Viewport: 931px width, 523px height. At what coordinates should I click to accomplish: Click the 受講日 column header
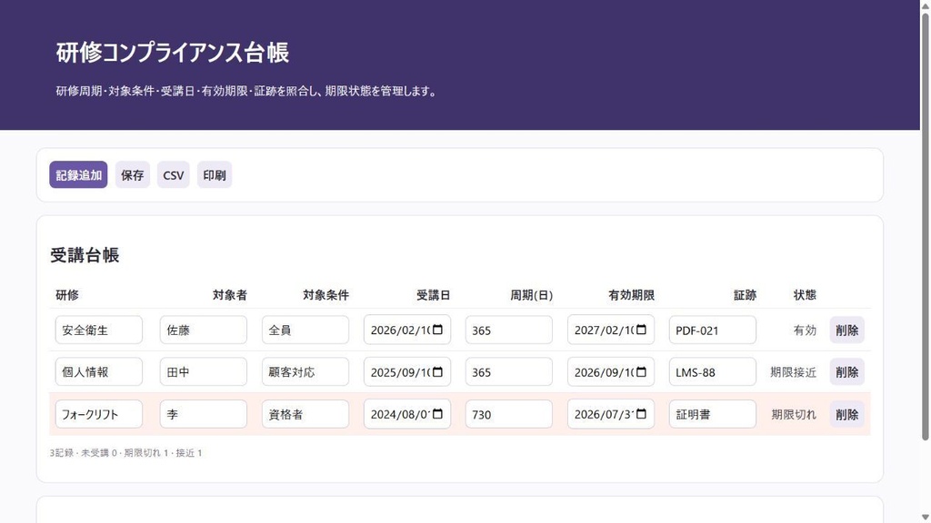433,295
